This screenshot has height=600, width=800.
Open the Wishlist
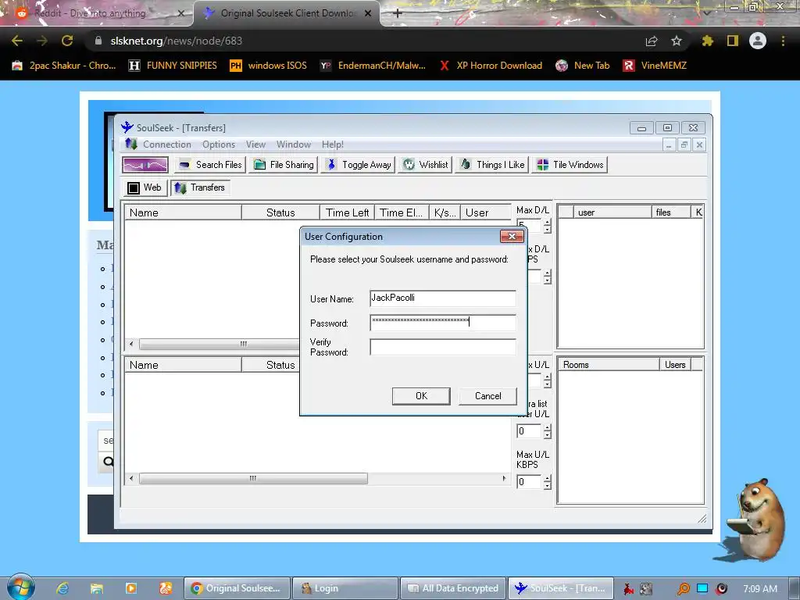coord(426,165)
